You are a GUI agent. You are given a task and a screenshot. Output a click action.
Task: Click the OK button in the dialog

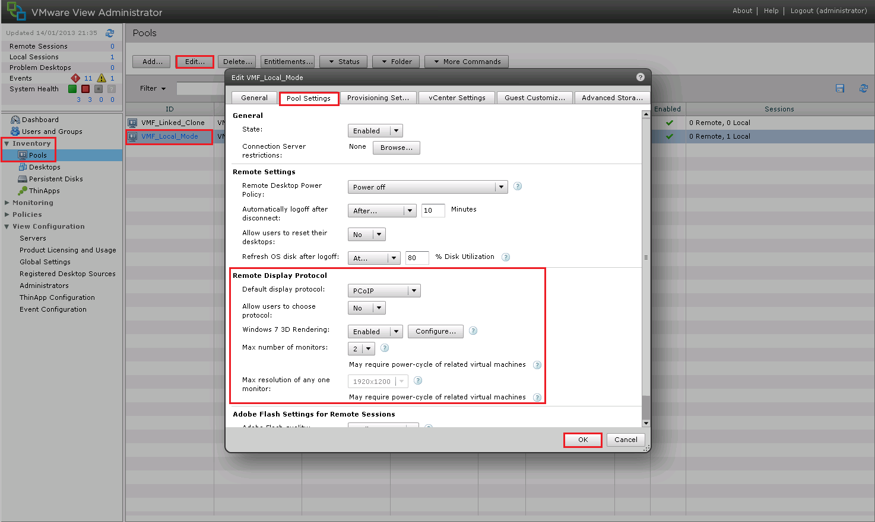(x=582, y=440)
